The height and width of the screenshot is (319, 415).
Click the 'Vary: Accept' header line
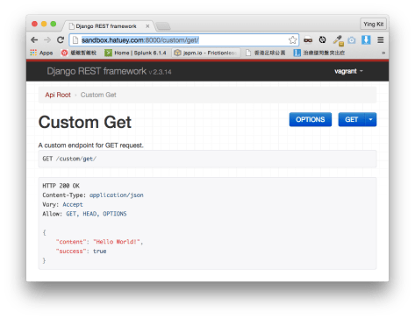(62, 204)
